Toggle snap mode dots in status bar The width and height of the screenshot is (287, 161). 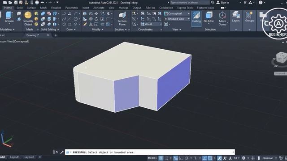tap(166, 158)
